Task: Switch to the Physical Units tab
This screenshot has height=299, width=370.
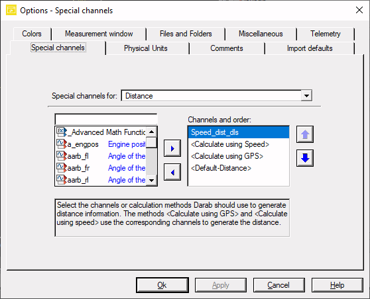Action: click(146, 48)
